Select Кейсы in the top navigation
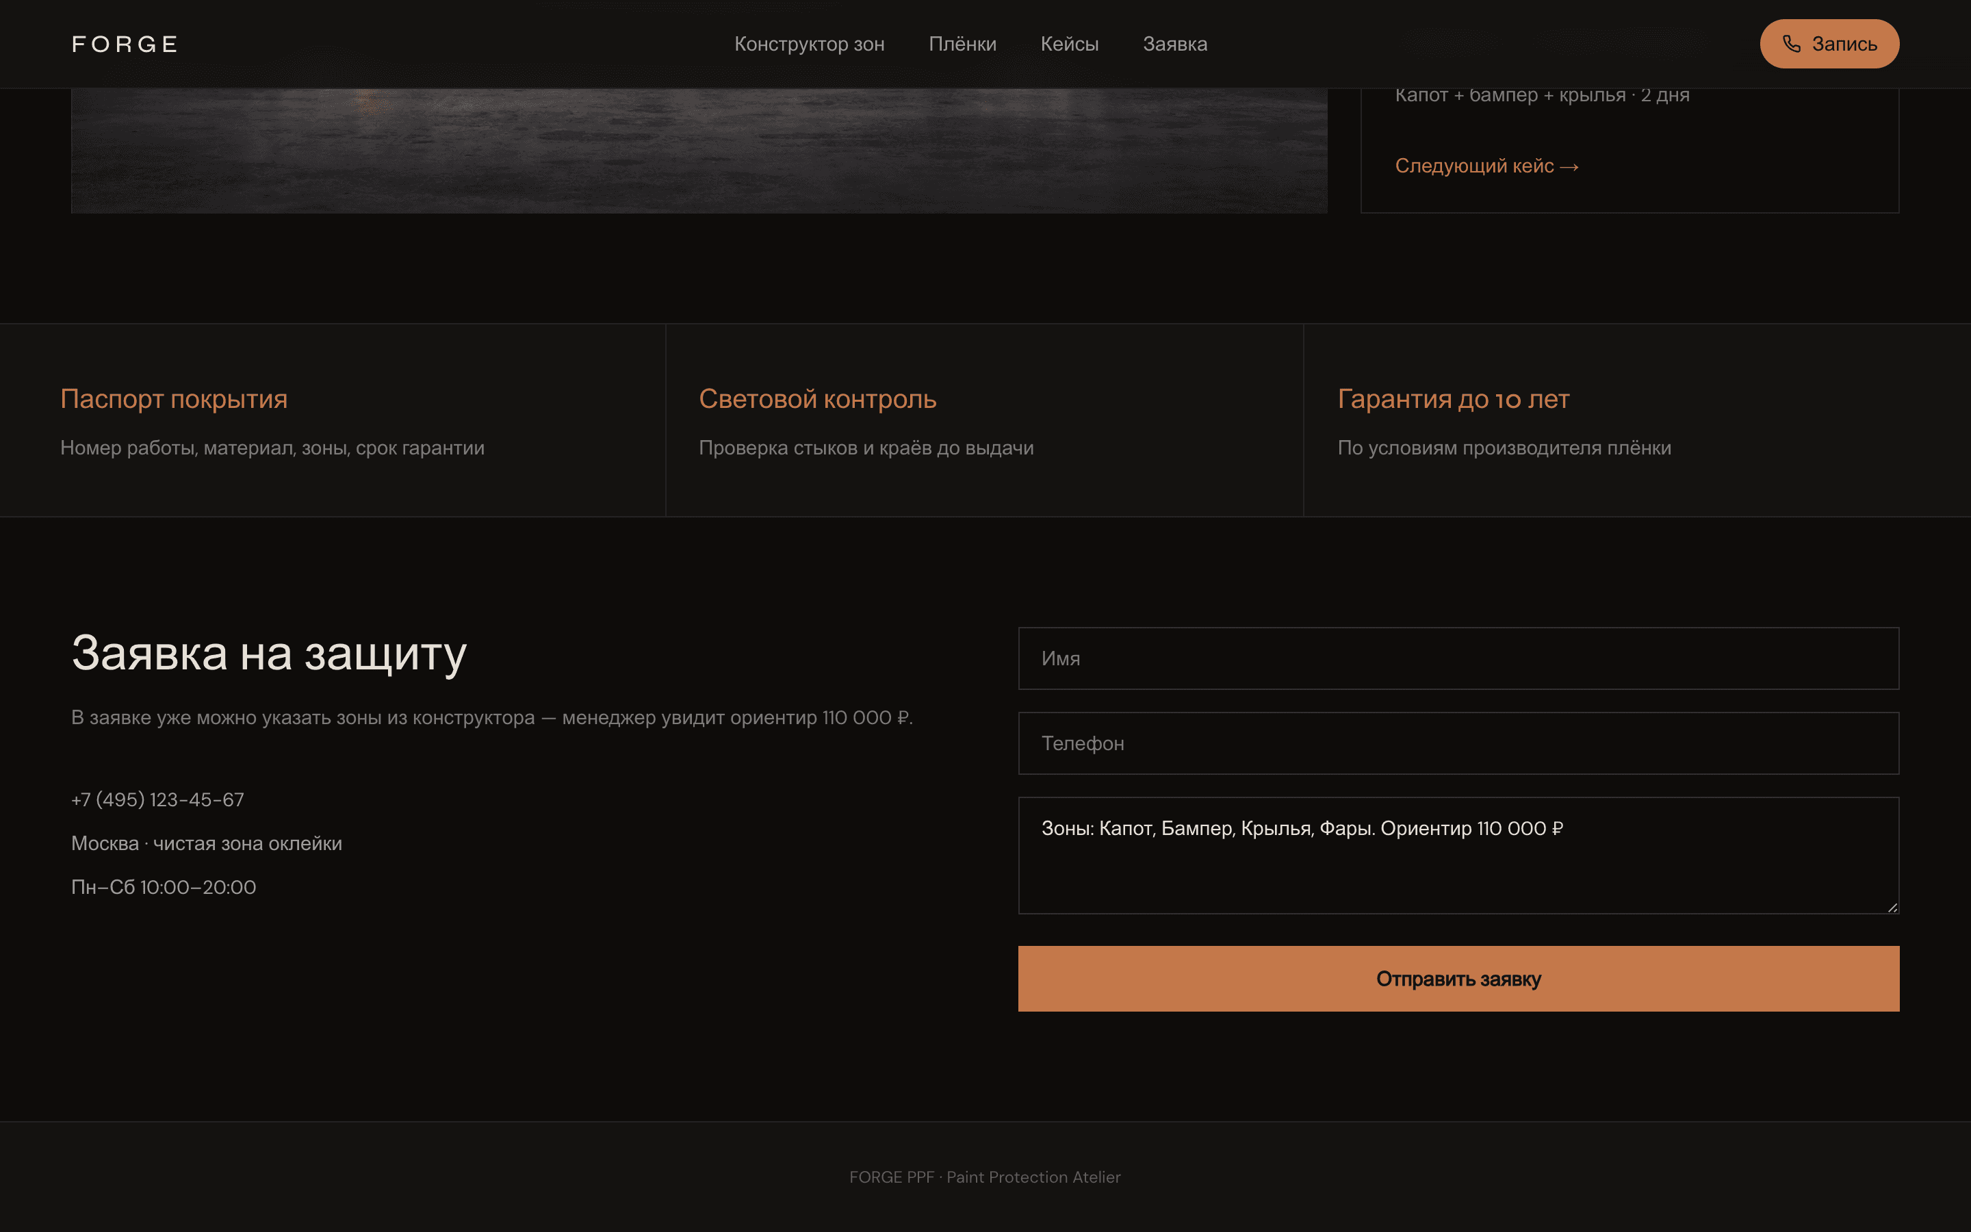 [1070, 44]
